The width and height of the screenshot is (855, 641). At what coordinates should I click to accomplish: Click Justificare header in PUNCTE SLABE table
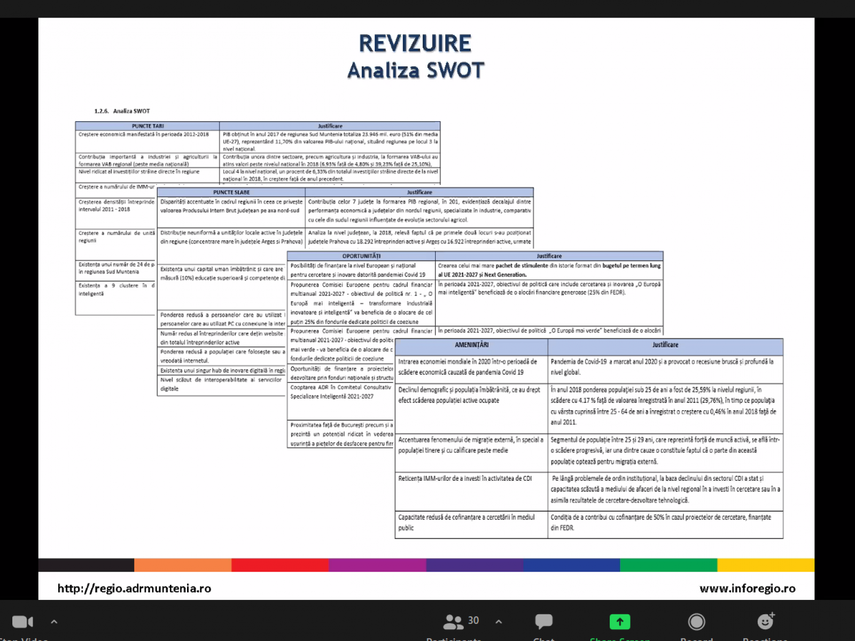click(419, 192)
